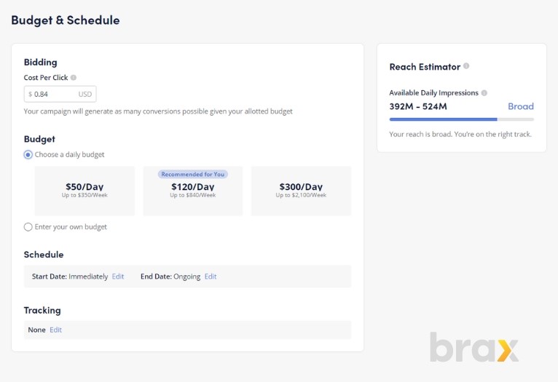The height and width of the screenshot is (382, 558).
Task: Click the brax logo
Action: tap(474, 347)
